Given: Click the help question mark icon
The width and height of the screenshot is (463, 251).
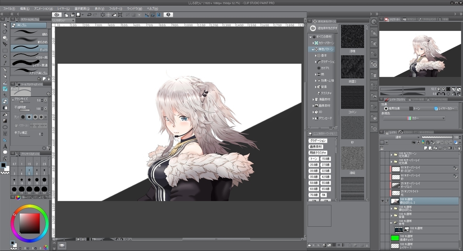Looking at the screenshot, I should 168,15.
